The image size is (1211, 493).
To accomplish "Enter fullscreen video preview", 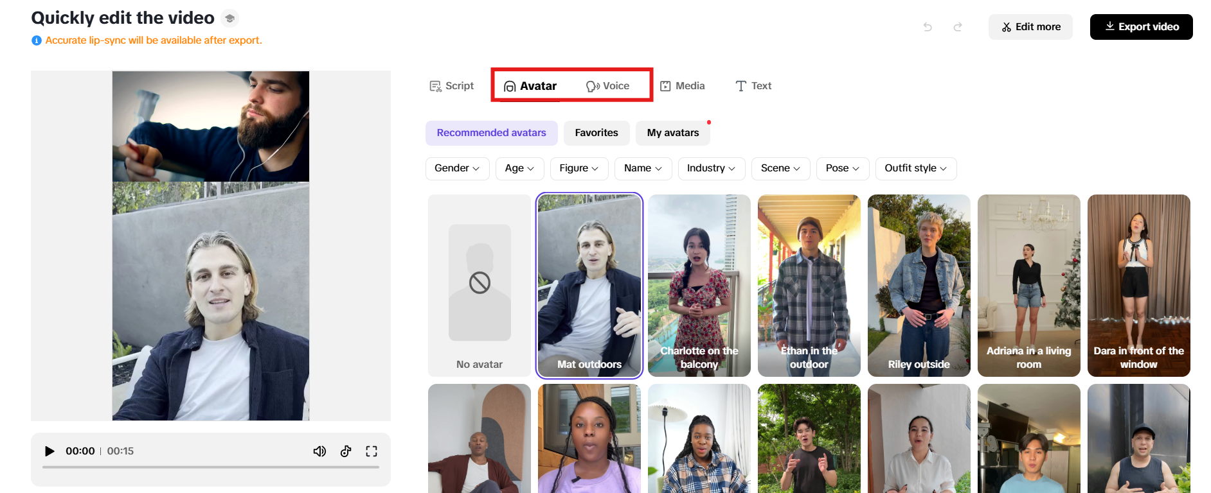I will 372,451.
